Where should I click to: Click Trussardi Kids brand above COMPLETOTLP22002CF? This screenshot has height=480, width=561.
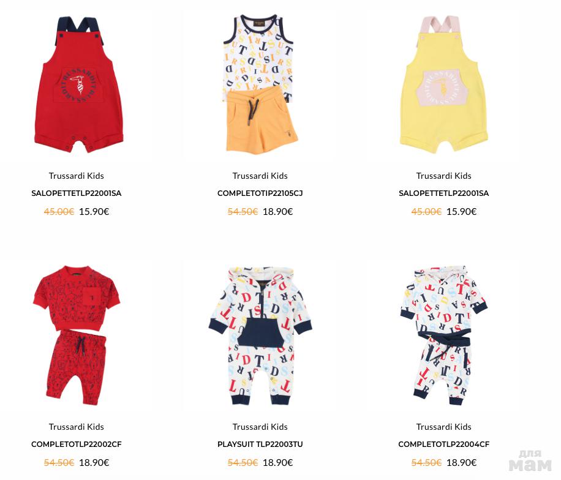coord(77,427)
